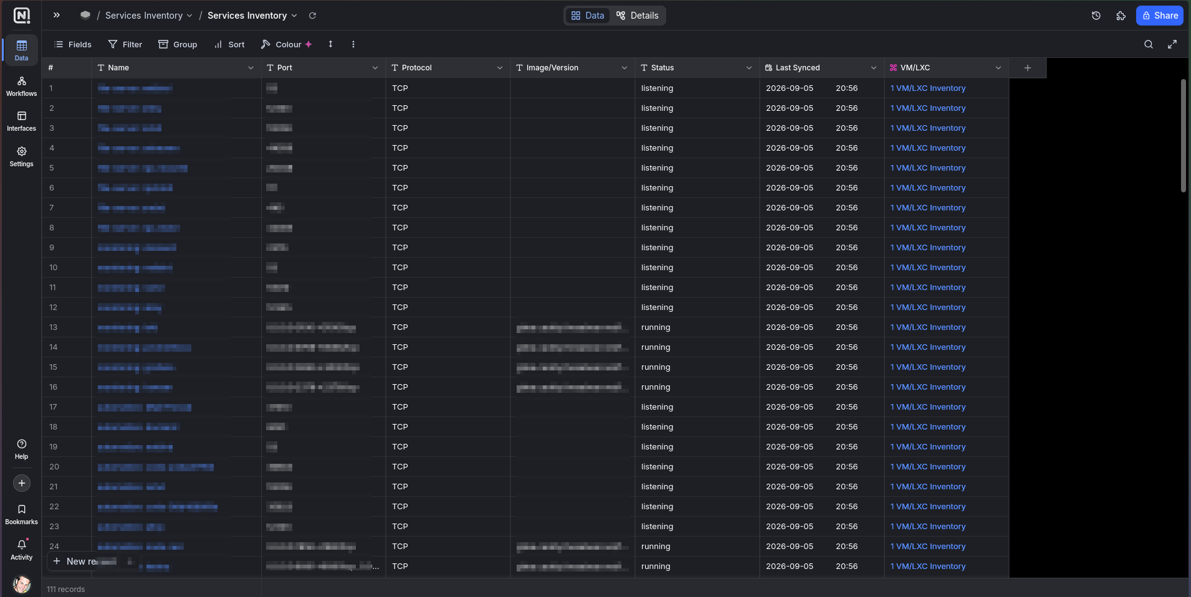Click the search magnifier icon

[1149, 44]
